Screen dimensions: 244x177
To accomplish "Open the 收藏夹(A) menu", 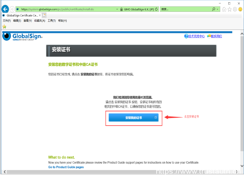I will pyautogui.click(x=40, y=21).
